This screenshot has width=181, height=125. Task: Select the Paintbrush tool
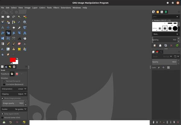14,44
